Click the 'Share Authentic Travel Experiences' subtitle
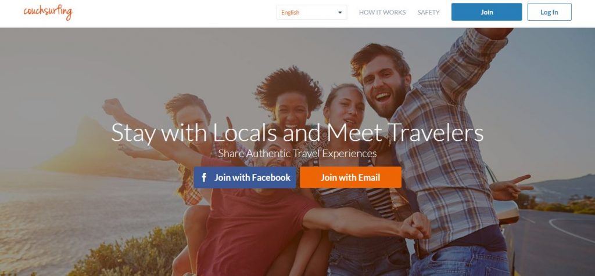The image size is (595, 276). pyautogui.click(x=297, y=153)
